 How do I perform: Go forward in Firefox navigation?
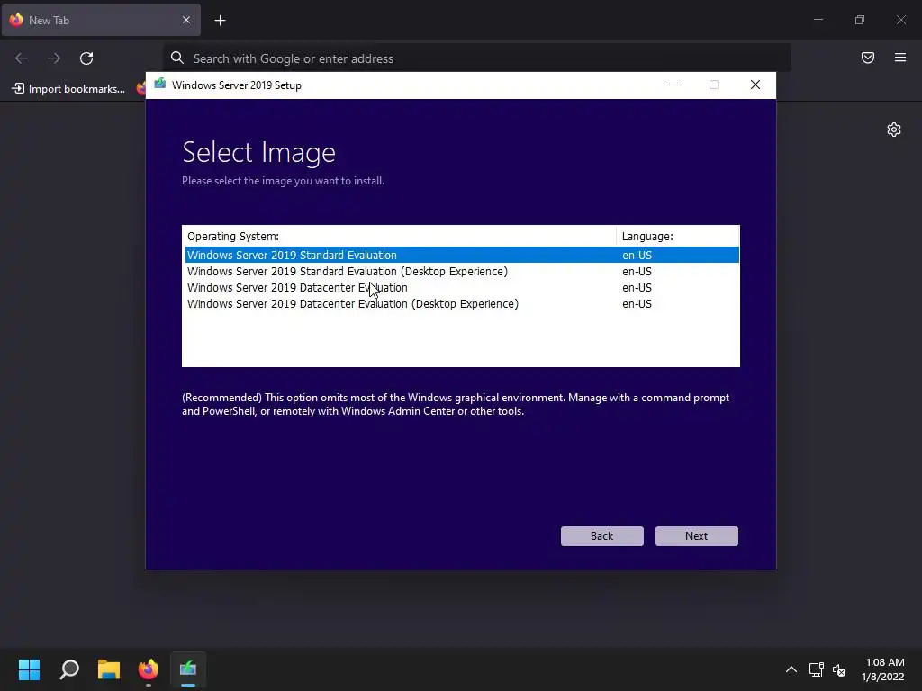click(x=54, y=58)
